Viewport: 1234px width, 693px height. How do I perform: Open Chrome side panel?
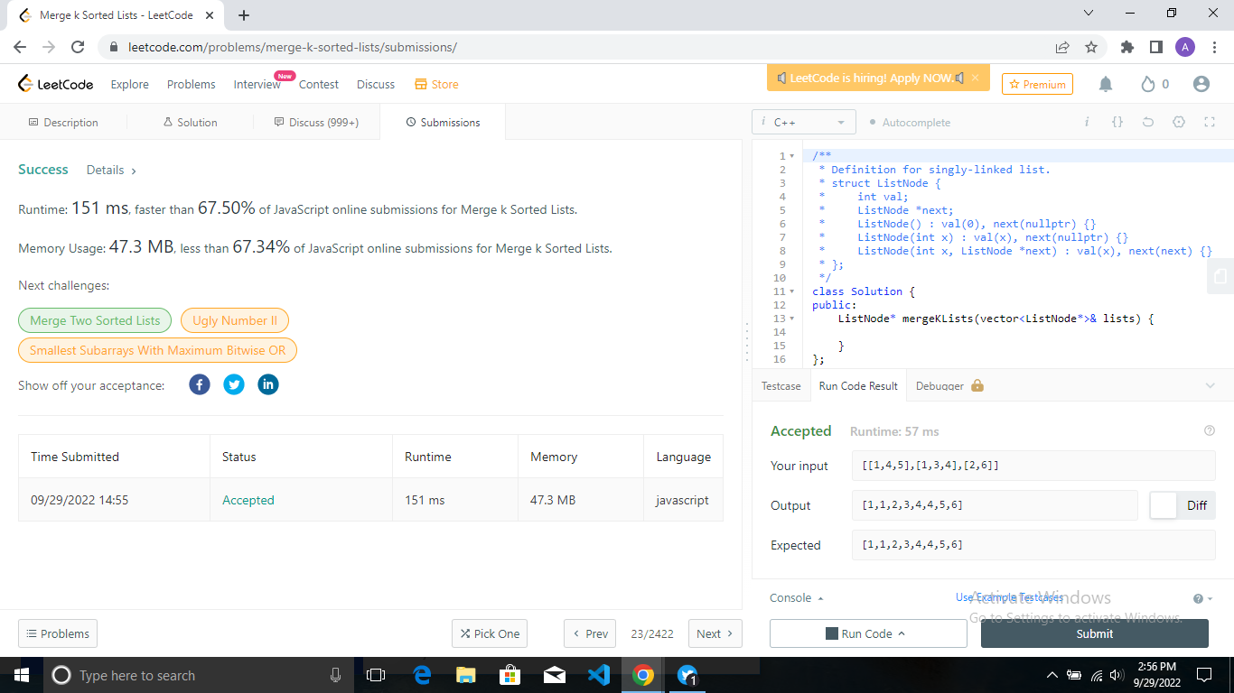1155,47
